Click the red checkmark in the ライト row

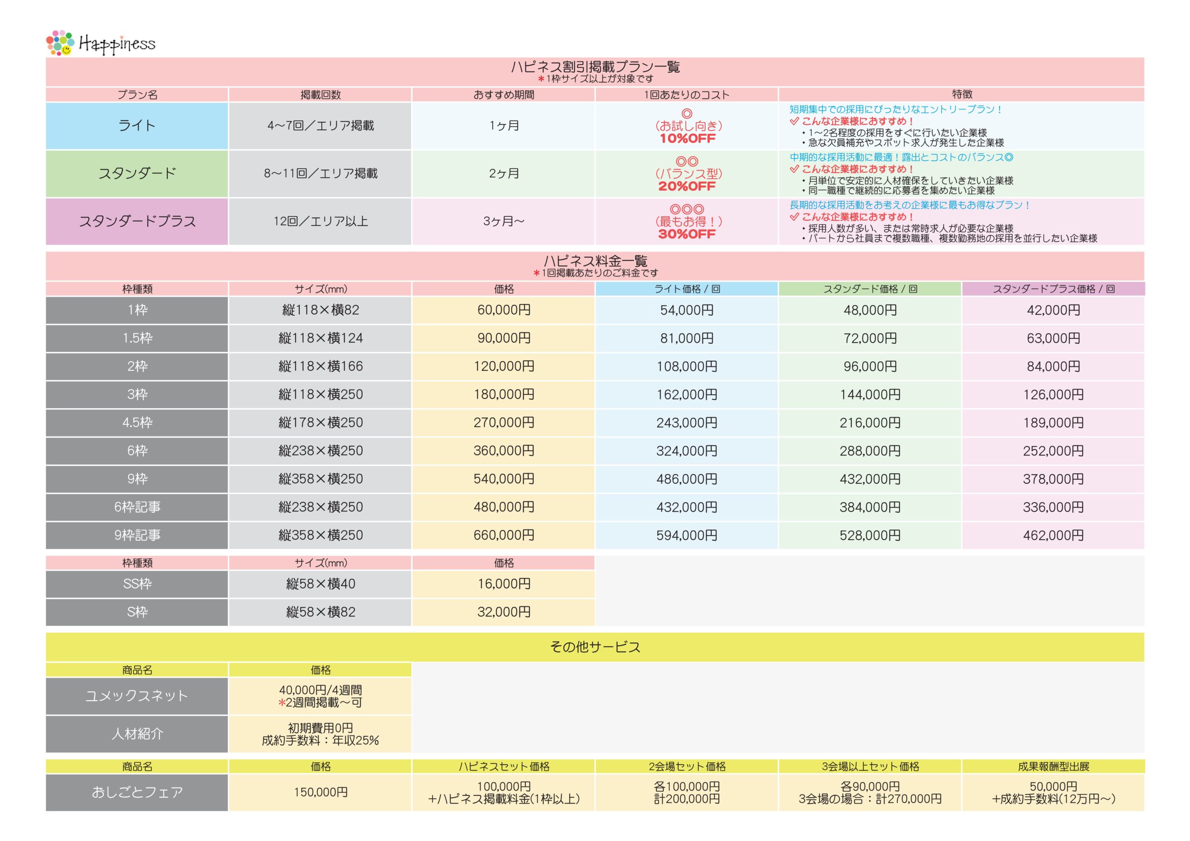[794, 121]
